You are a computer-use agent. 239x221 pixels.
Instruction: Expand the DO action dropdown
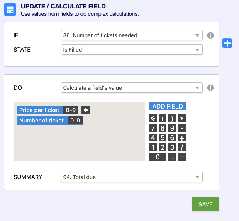[132, 88]
